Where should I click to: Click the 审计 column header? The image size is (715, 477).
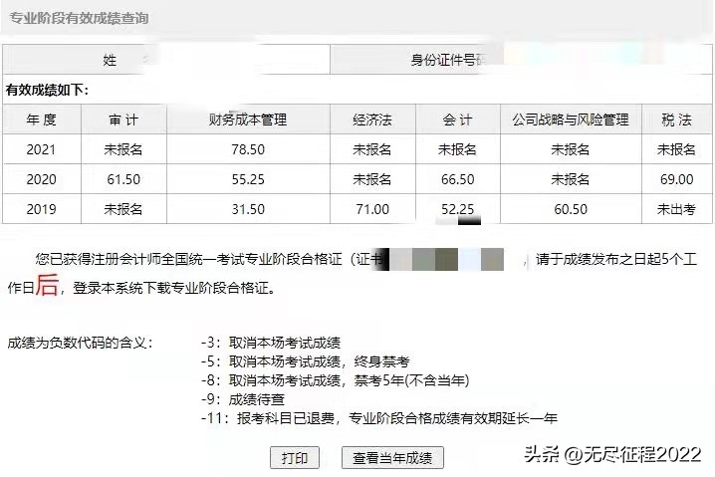coord(123,119)
